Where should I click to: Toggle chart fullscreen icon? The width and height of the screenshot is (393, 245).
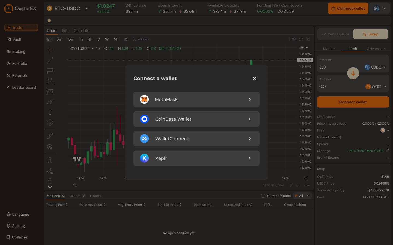[301, 39]
